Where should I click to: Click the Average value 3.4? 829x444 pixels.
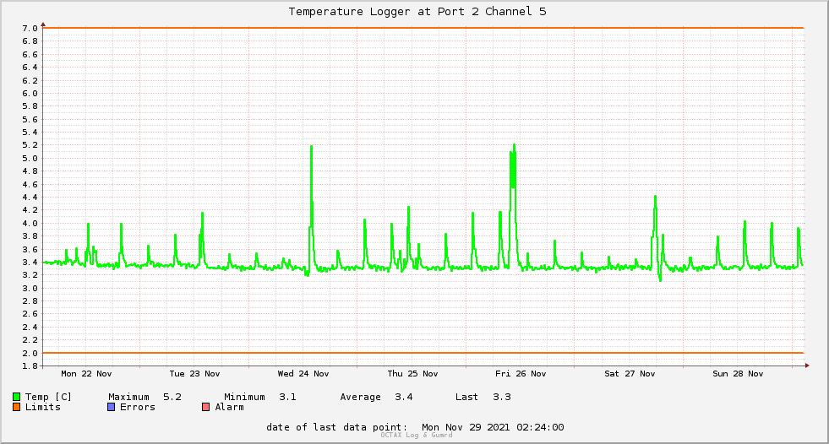pos(404,397)
